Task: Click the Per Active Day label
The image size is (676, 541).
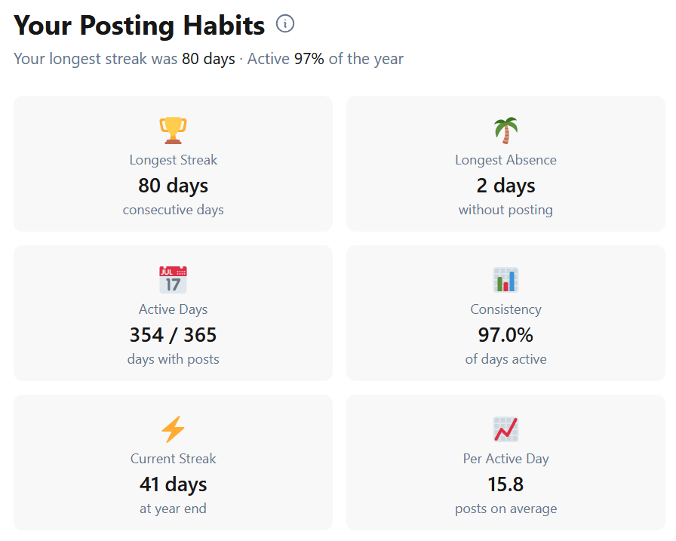Action: pos(505,459)
